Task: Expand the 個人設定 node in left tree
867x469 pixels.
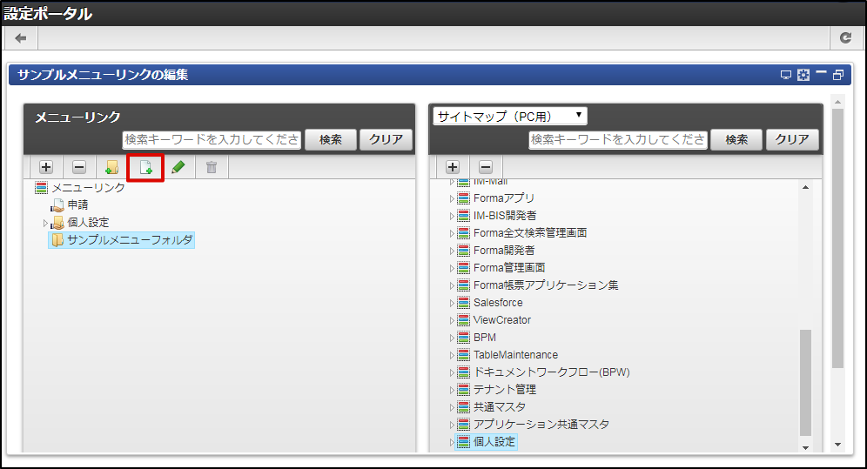Action: (x=45, y=223)
